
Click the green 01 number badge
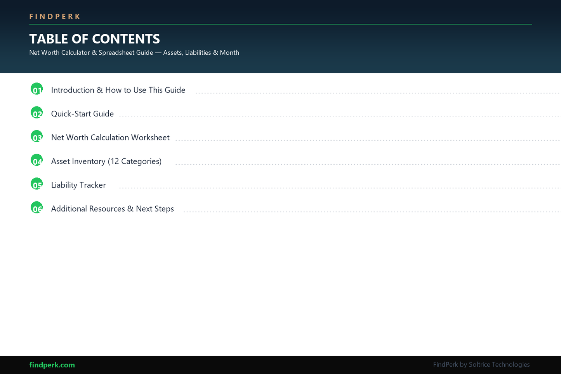pos(36,89)
